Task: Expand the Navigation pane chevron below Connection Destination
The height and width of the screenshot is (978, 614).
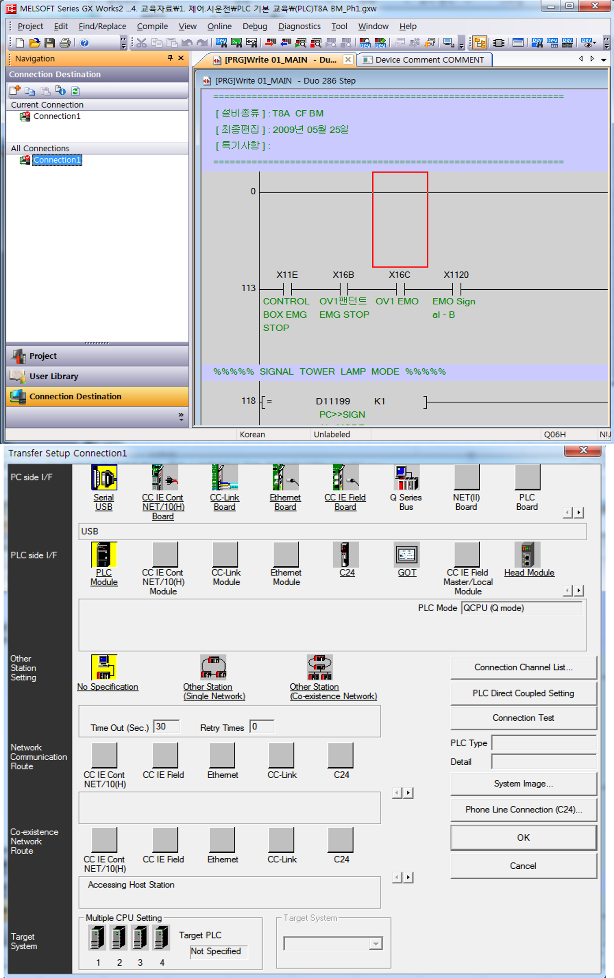Action: [181, 417]
